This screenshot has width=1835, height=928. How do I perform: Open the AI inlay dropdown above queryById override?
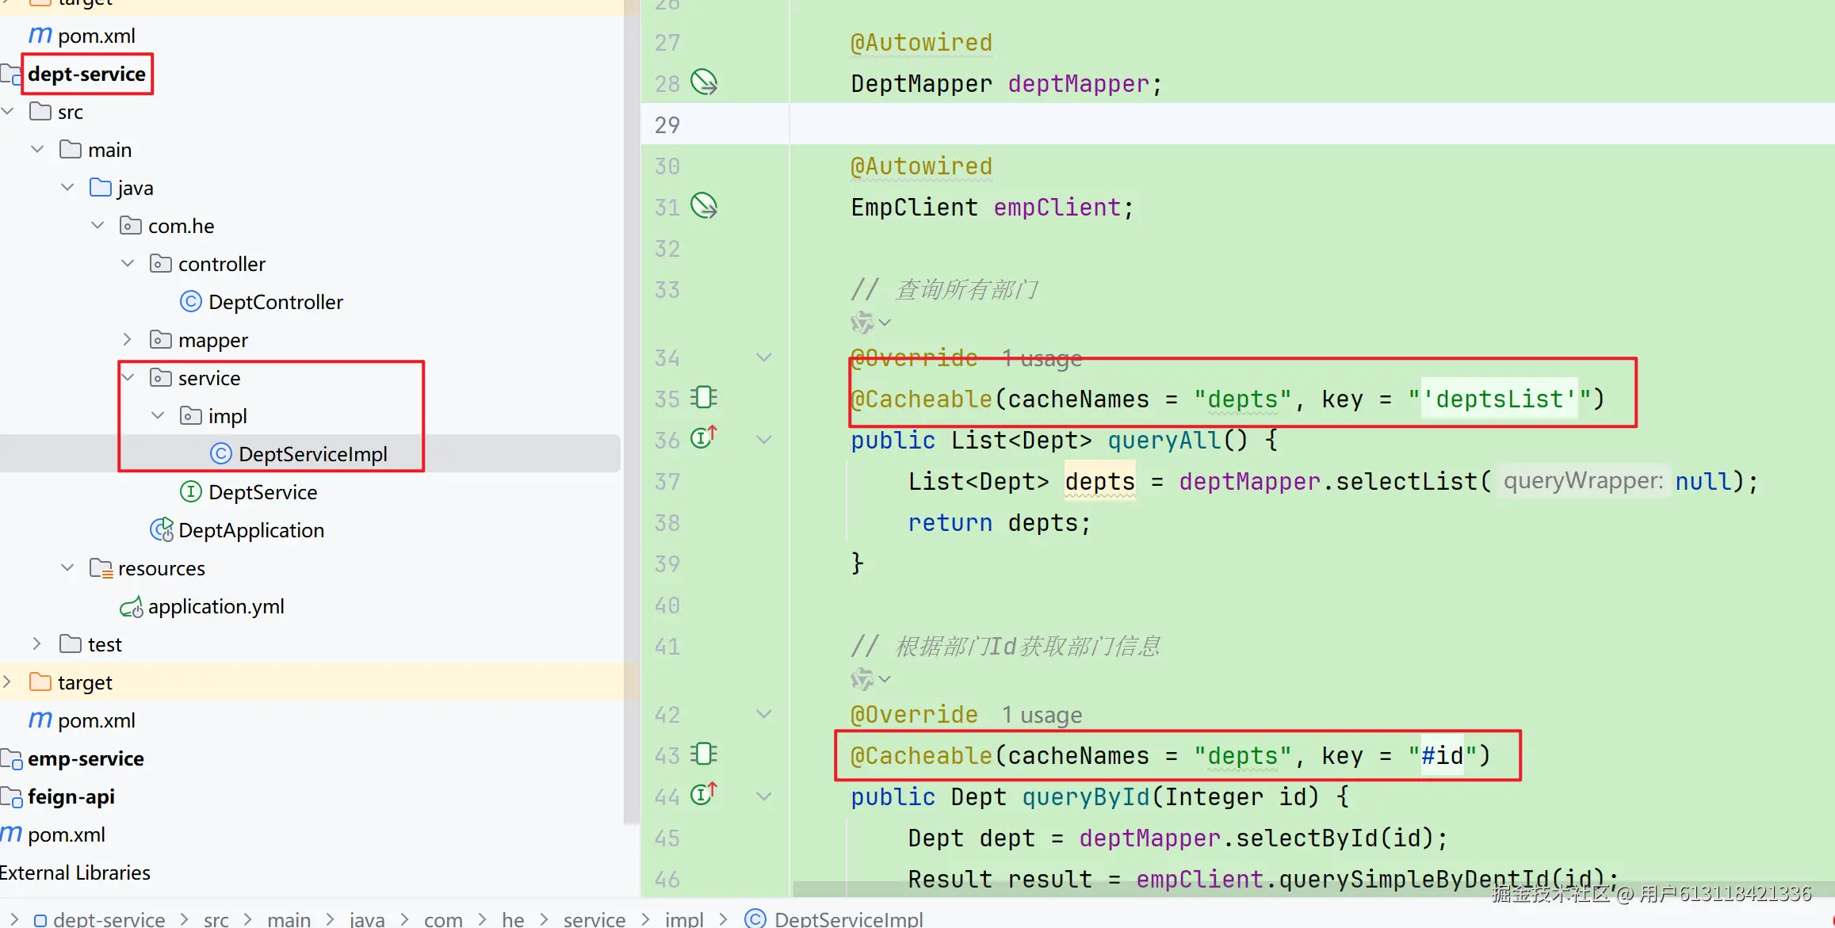click(x=885, y=679)
